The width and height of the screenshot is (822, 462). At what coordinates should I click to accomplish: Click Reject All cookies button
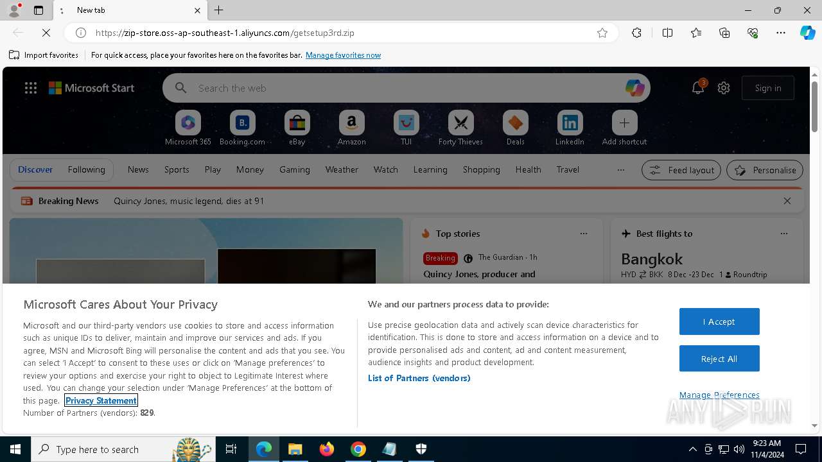click(719, 359)
